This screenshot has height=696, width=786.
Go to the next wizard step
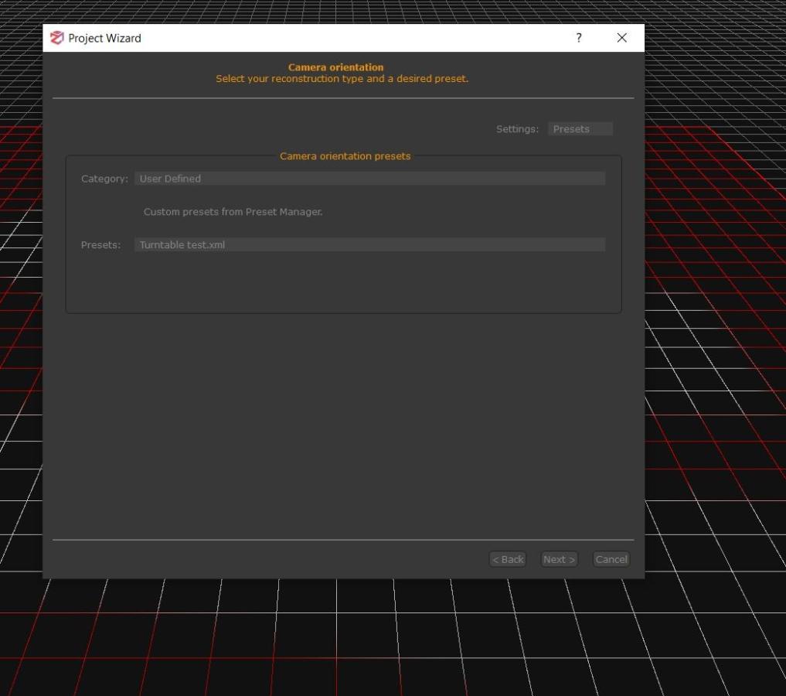pyautogui.click(x=559, y=559)
